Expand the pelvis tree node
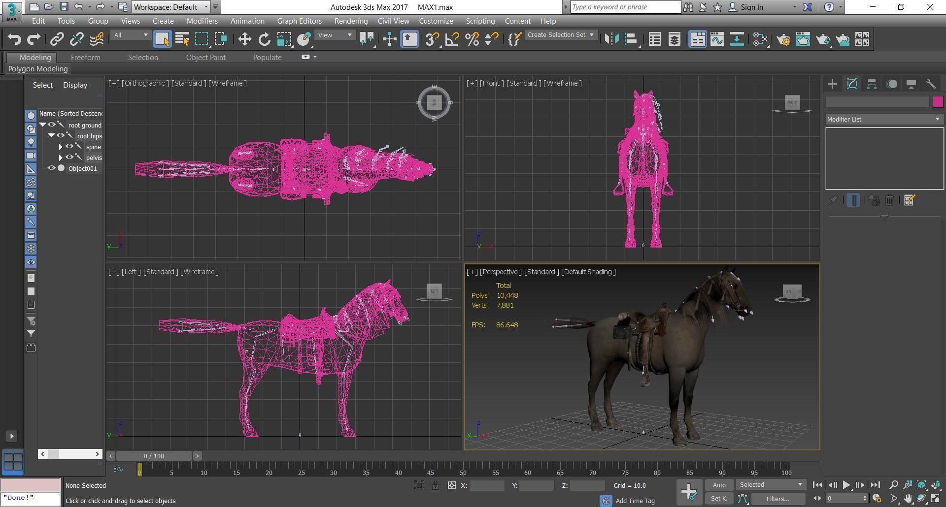The height and width of the screenshot is (507, 946). coord(61,158)
